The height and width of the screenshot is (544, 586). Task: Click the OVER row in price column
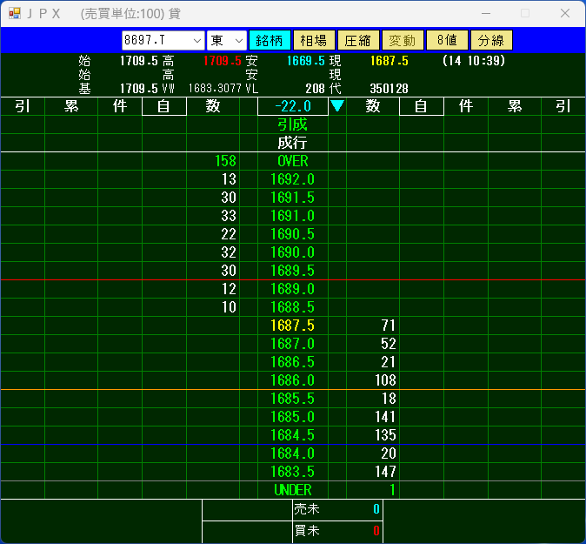point(292,161)
